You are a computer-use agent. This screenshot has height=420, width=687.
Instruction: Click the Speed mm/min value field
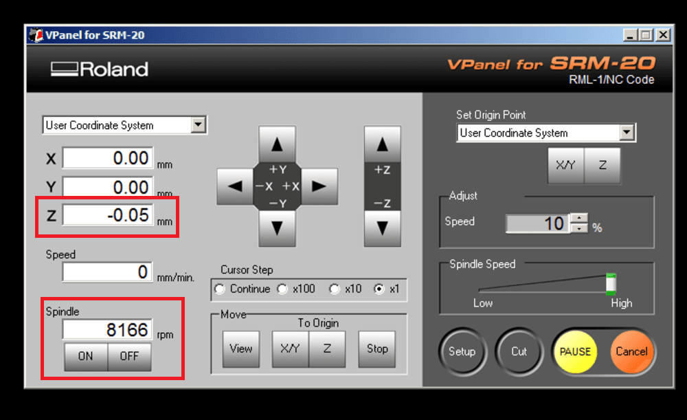(108, 272)
